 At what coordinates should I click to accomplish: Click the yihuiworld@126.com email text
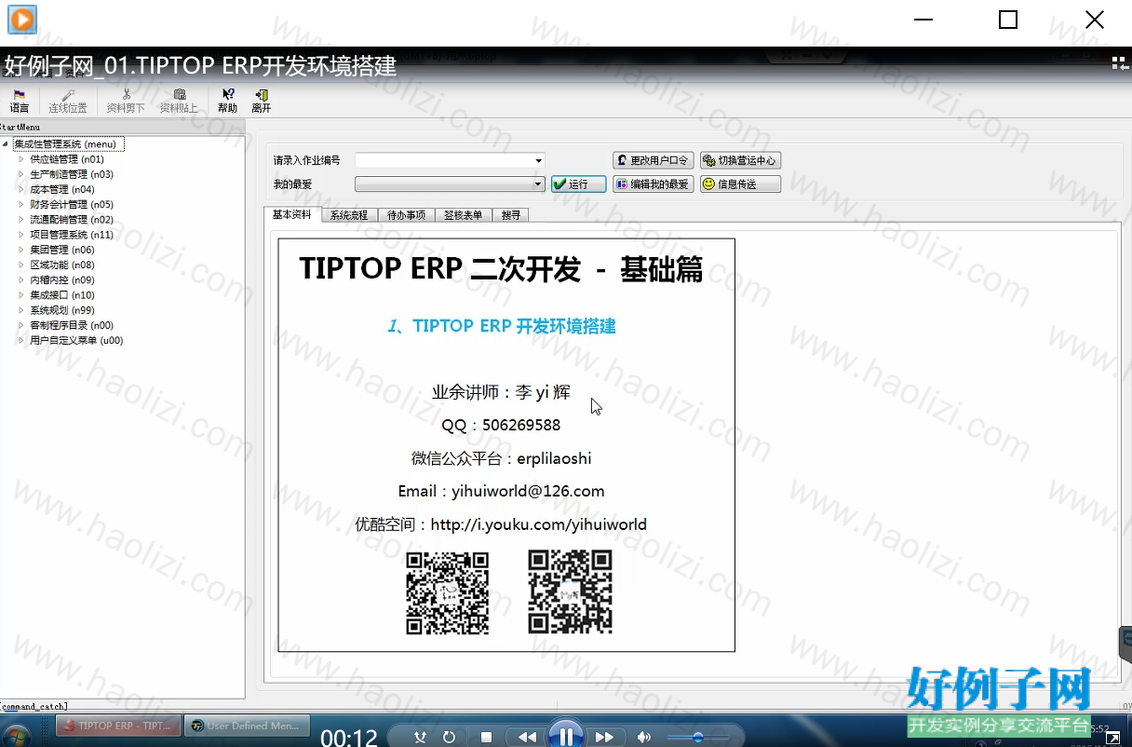[x=529, y=491]
